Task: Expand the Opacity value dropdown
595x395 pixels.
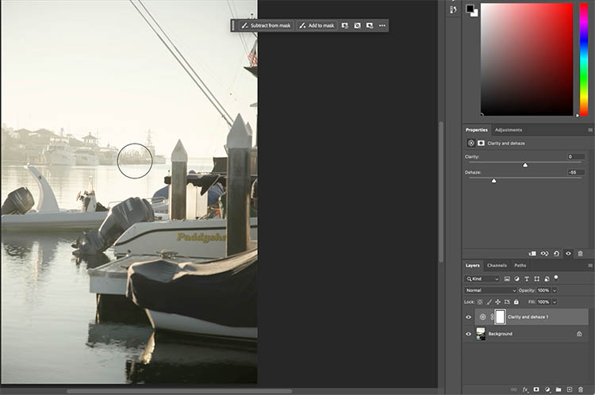Action: tap(555, 290)
